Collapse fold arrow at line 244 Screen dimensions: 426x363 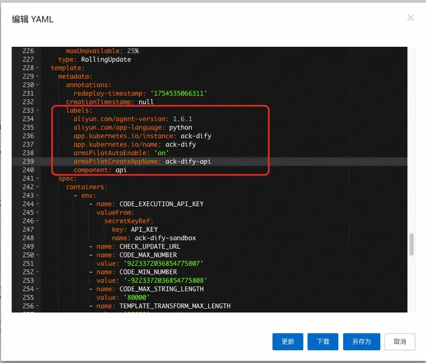[x=38, y=204]
